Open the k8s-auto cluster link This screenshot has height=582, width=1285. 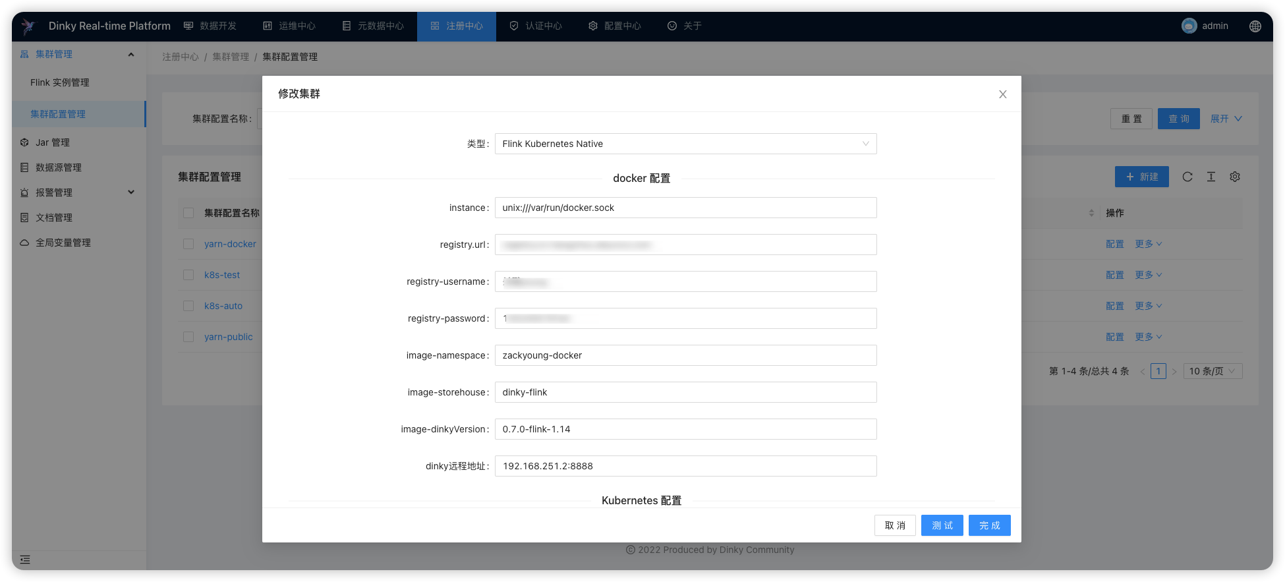point(223,306)
